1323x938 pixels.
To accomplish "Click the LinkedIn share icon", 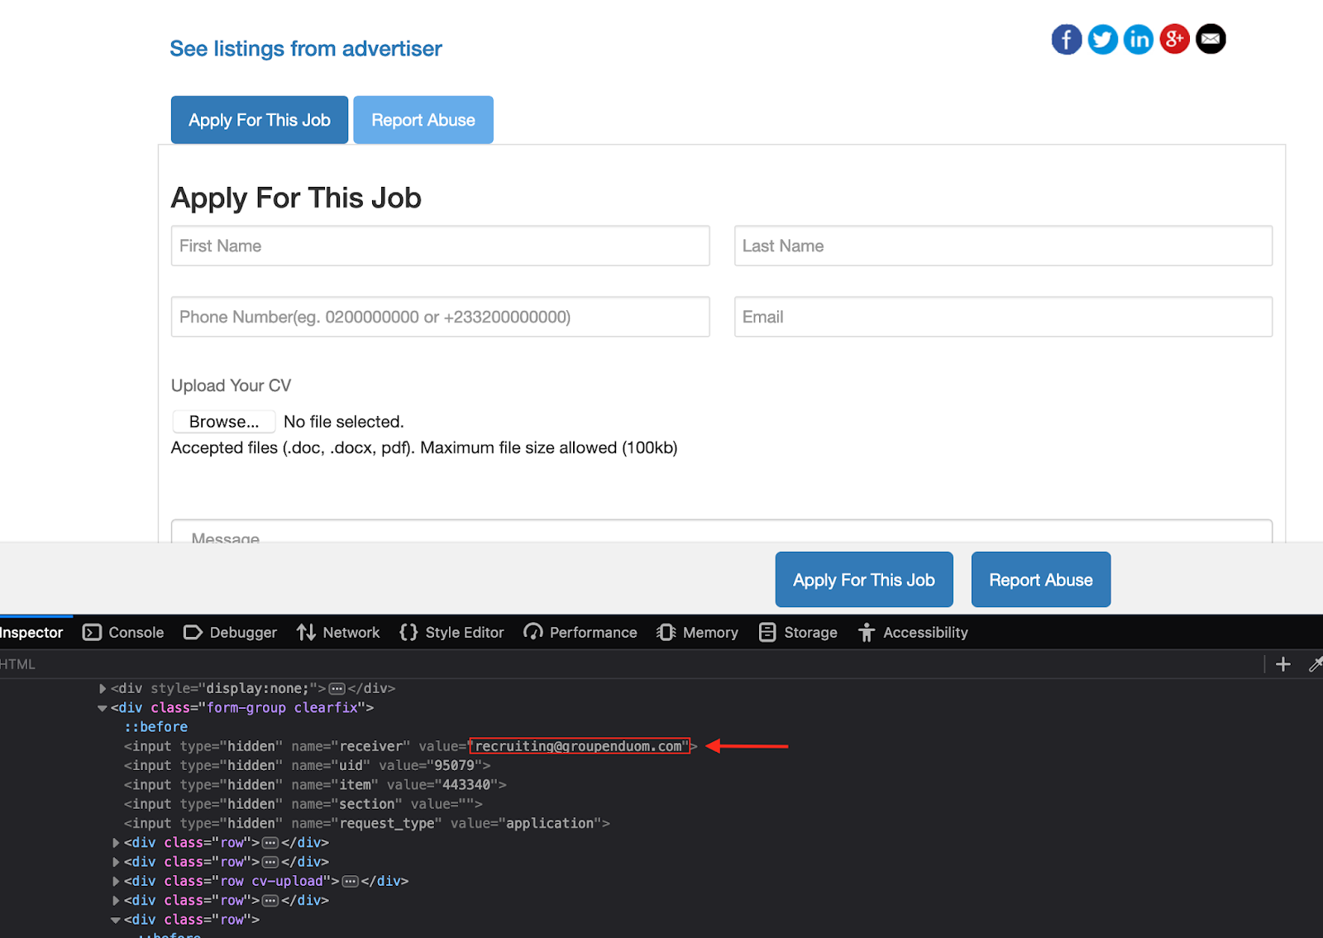I will click(x=1139, y=39).
